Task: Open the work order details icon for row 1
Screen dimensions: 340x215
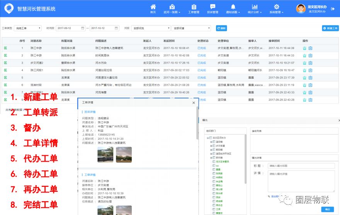Action: pos(311,48)
